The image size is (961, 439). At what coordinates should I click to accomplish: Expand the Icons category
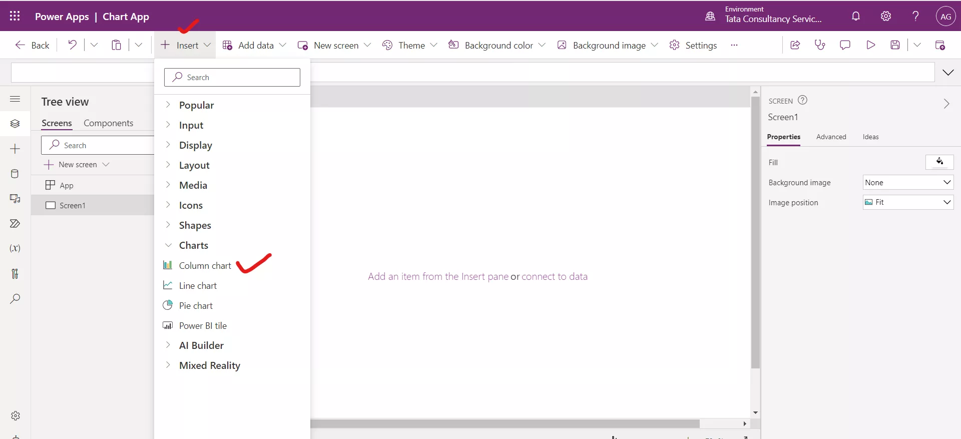click(x=168, y=205)
